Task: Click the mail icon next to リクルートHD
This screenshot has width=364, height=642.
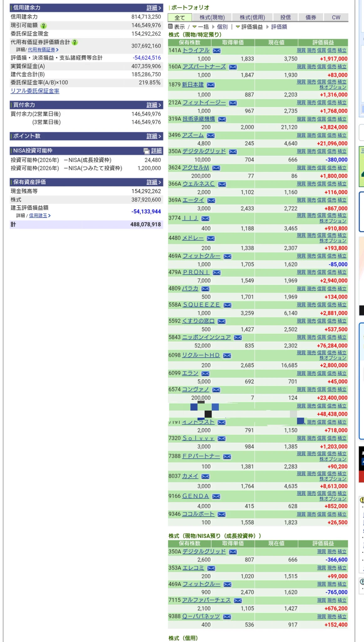Action: click(227, 355)
